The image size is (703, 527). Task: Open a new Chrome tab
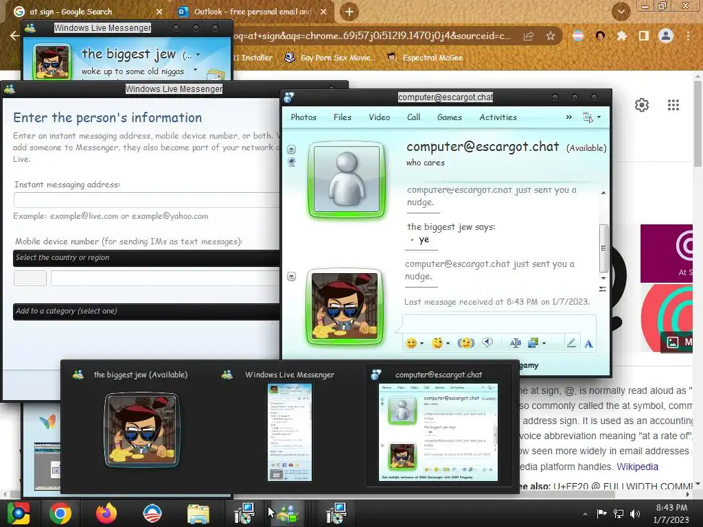(349, 12)
